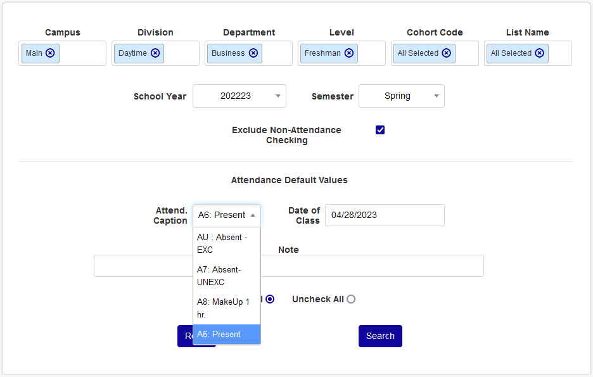Expand the Semester dropdown
Image resolution: width=593 pixels, height=377 pixels.
point(402,96)
